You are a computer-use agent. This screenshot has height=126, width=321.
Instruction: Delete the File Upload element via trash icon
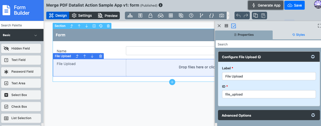click(100, 56)
